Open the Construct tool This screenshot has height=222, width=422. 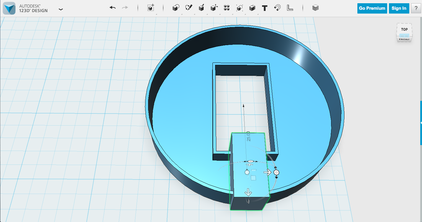coord(202,8)
